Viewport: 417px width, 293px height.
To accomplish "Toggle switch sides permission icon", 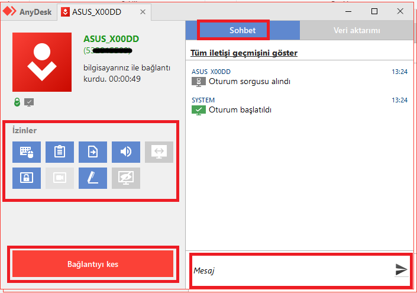I will coord(159,152).
